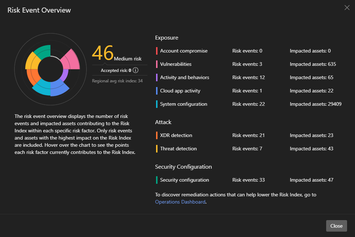Click System configuration impacted assets count 29409
The image size is (355, 237).
pyautogui.click(x=316, y=104)
